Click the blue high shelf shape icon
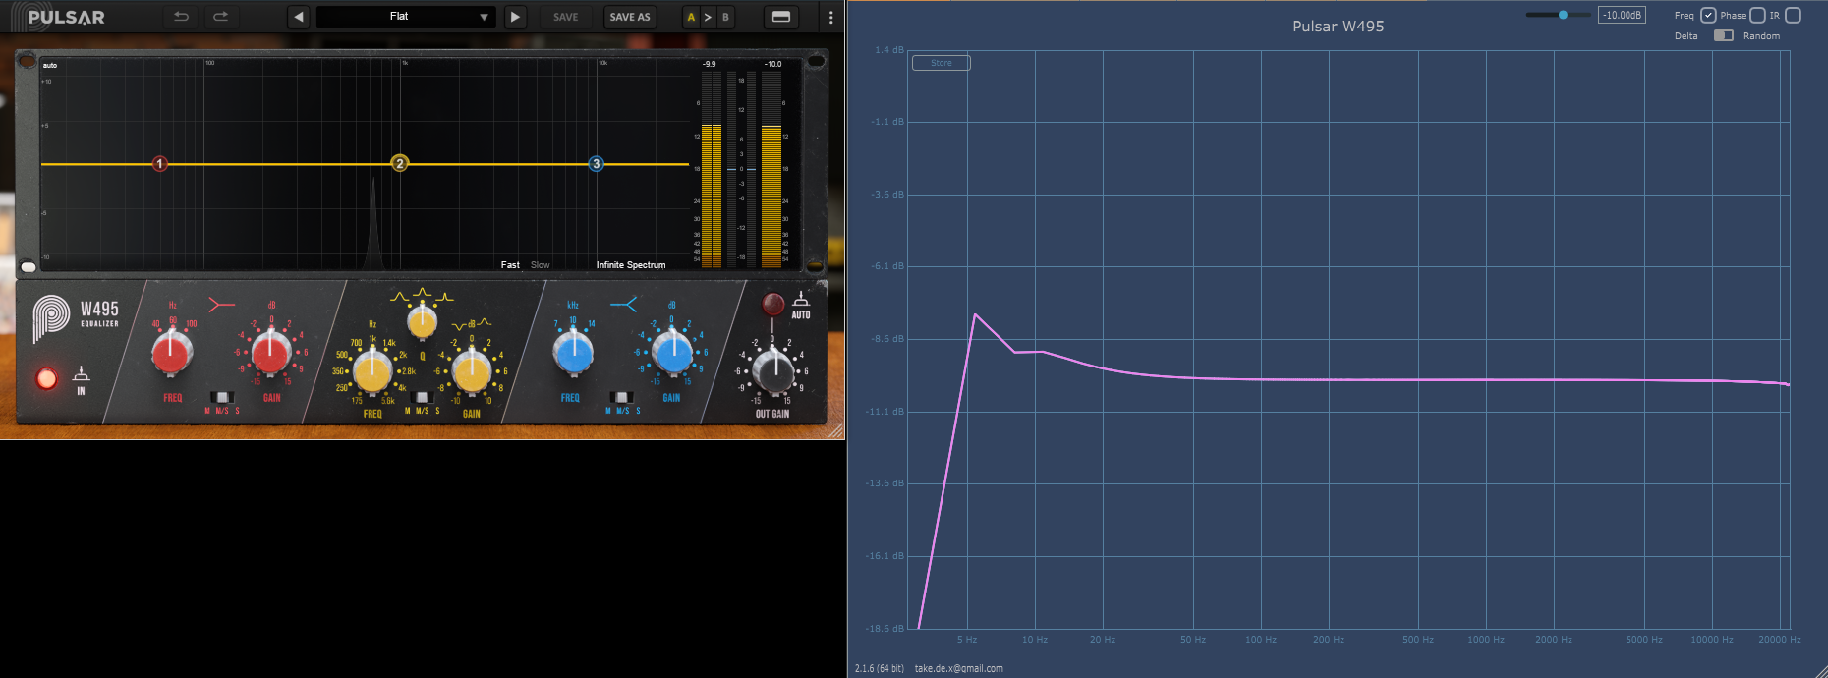The width and height of the screenshot is (1828, 678). (623, 305)
